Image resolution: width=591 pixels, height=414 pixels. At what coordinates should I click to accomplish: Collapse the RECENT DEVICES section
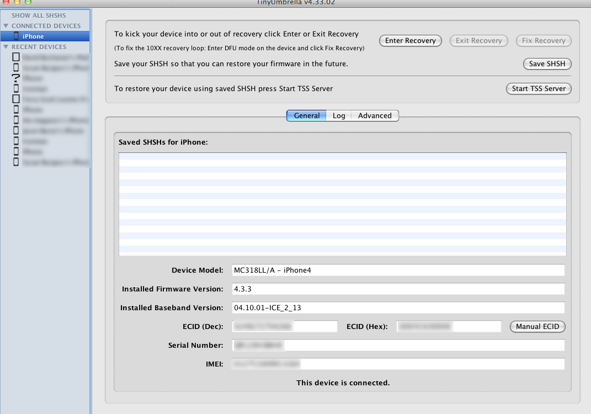(x=6, y=47)
